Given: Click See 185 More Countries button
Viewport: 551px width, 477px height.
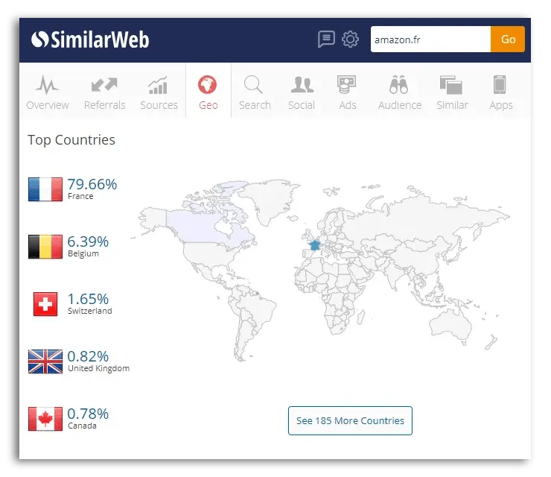Looking at the screenshot, I should pos(350,420).
